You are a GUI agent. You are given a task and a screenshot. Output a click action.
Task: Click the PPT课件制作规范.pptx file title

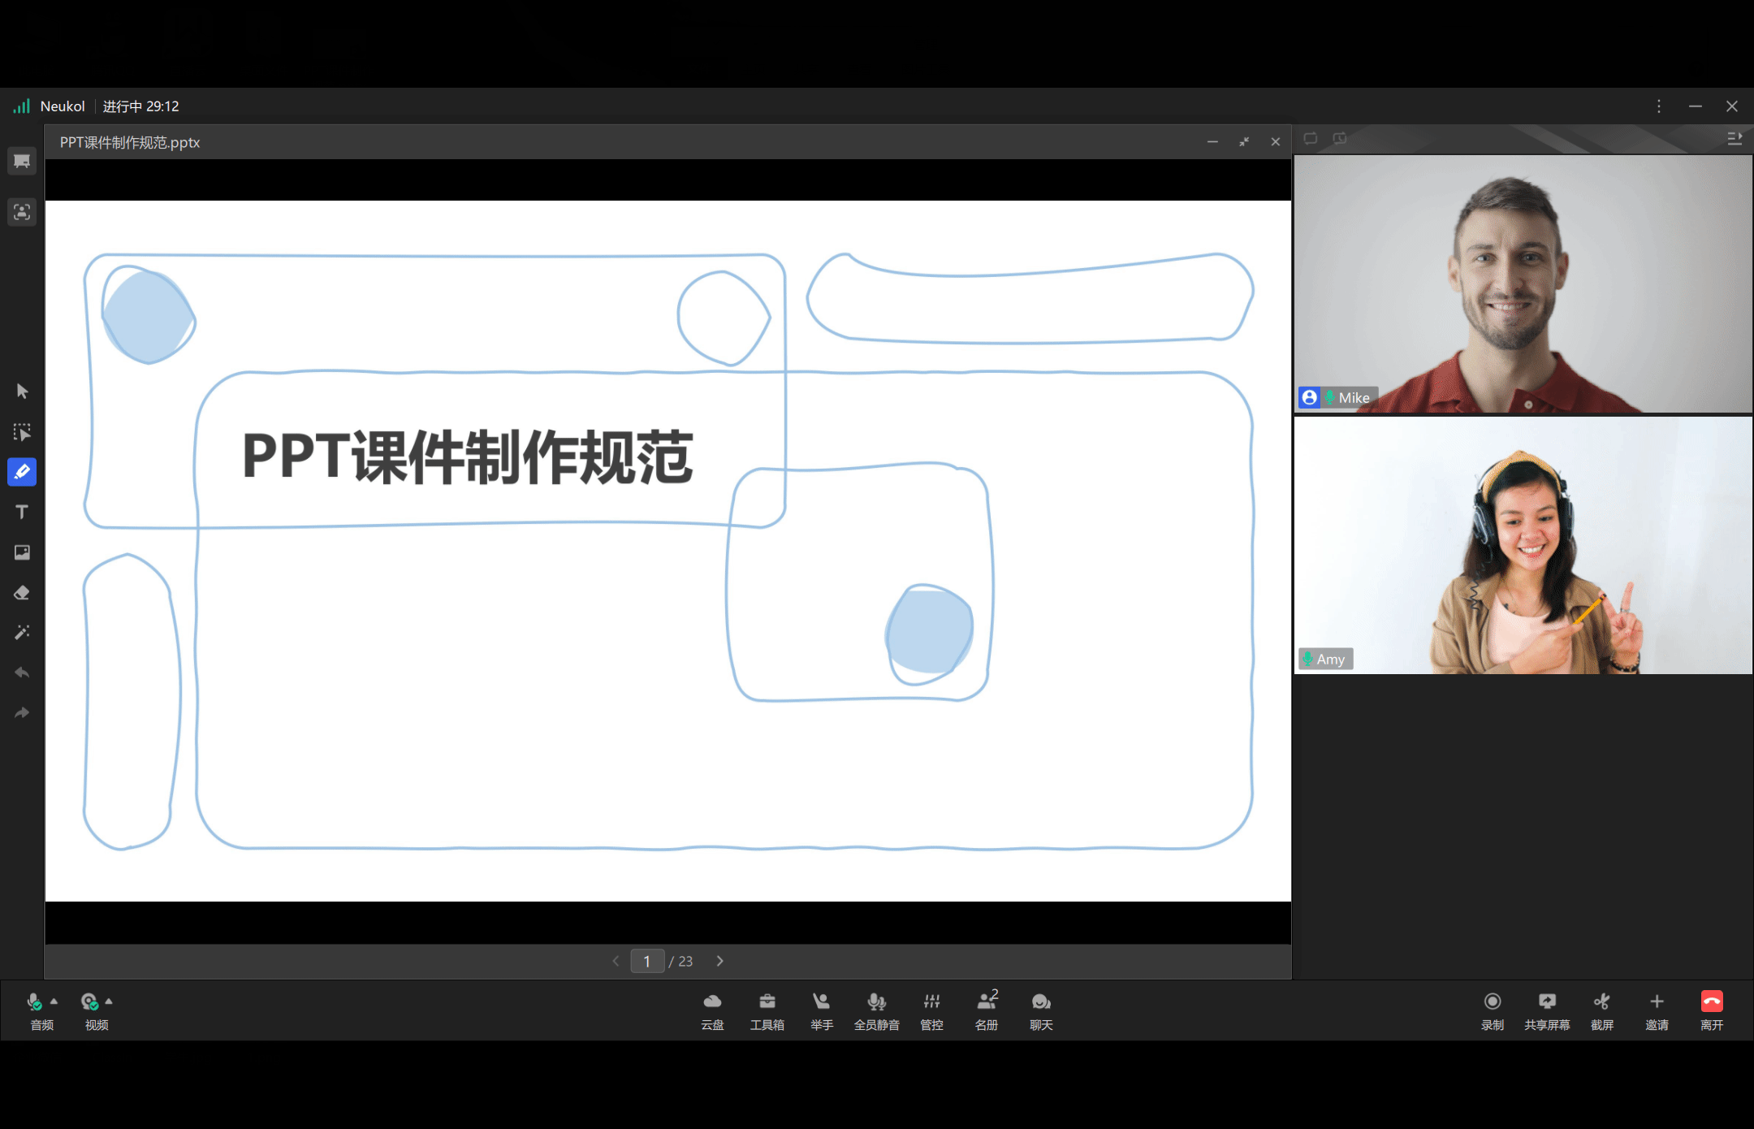point(130,142)
